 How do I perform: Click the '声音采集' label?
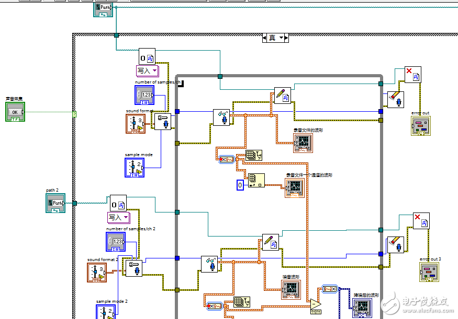(x=14, y=99)
